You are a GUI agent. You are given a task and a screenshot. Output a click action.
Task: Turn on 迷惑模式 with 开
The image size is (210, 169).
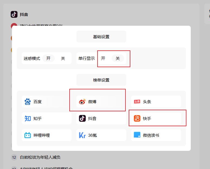tap(48, 58)
